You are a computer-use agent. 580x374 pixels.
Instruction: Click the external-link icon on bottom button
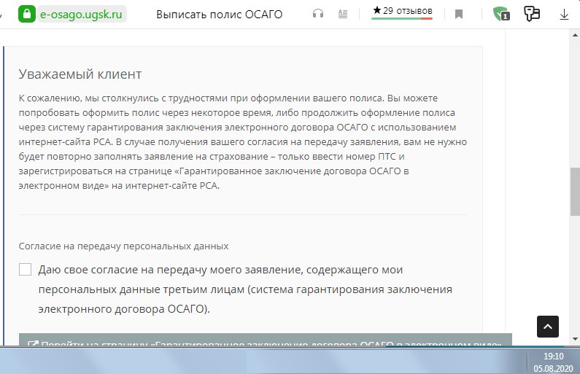click(32, 343)
